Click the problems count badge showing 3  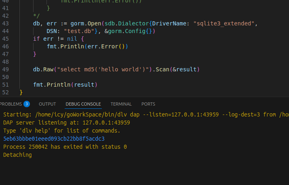click(x=27, y=104)
